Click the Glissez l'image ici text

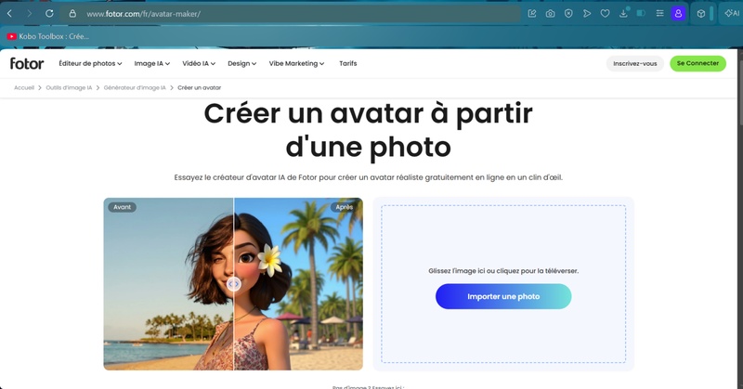(x=503, y=271)
